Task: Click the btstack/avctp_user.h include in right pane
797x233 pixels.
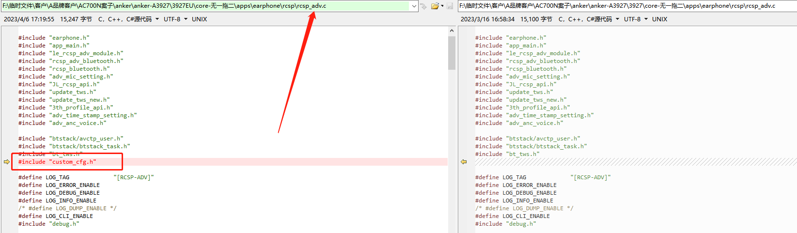Action: click(528, 139)
